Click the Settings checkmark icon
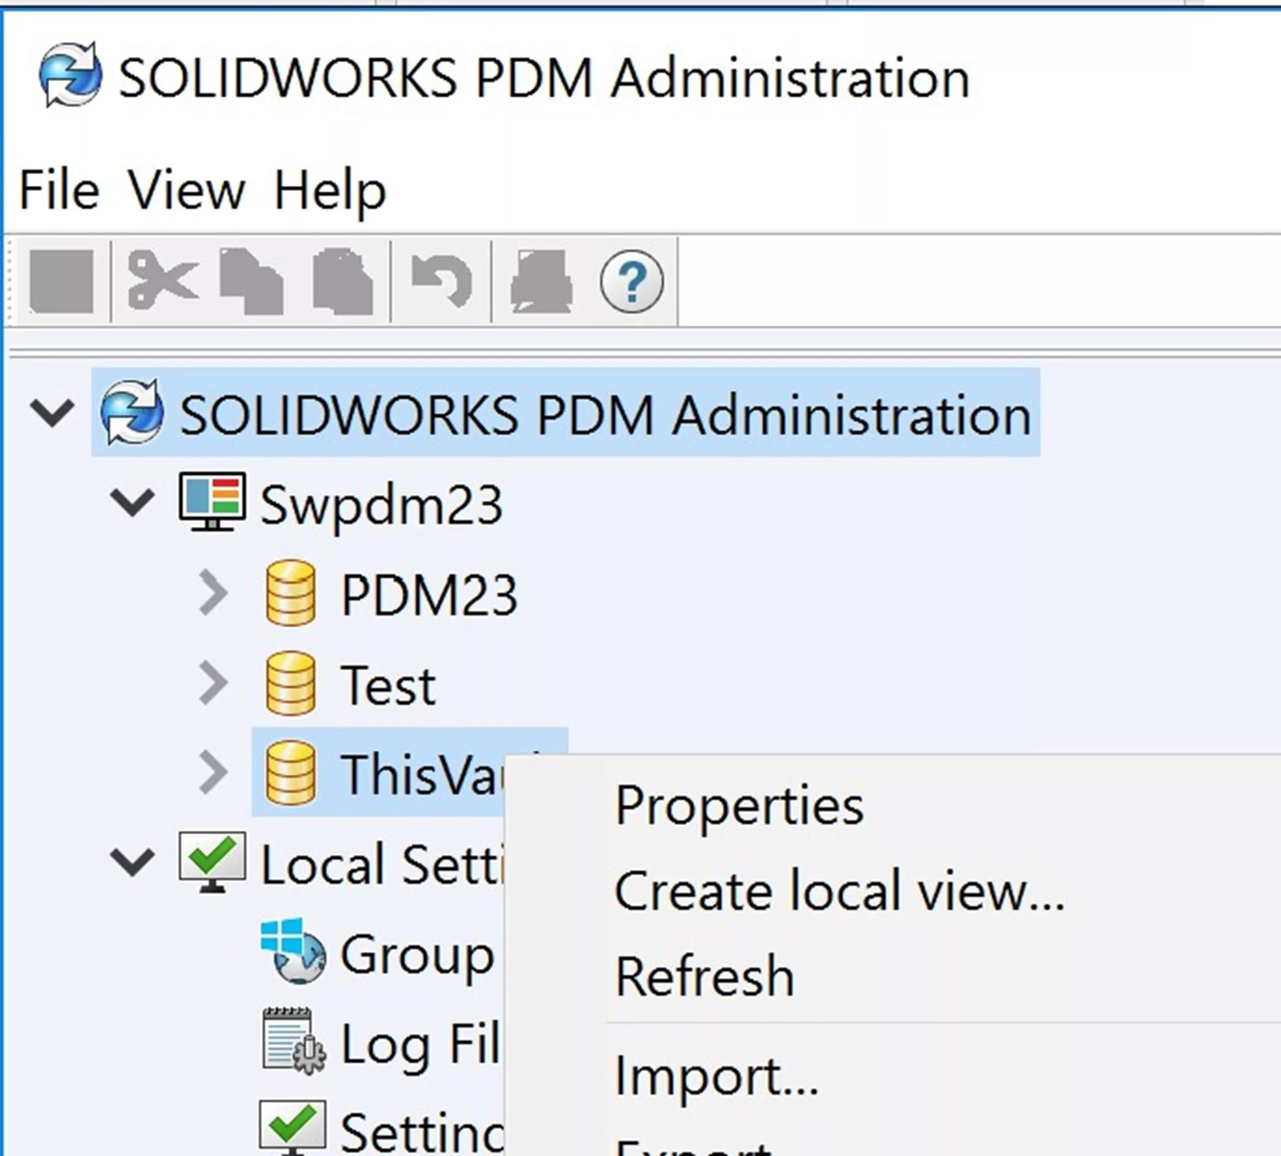This screenshot has height=1156, width=1281. (293, 1127)
